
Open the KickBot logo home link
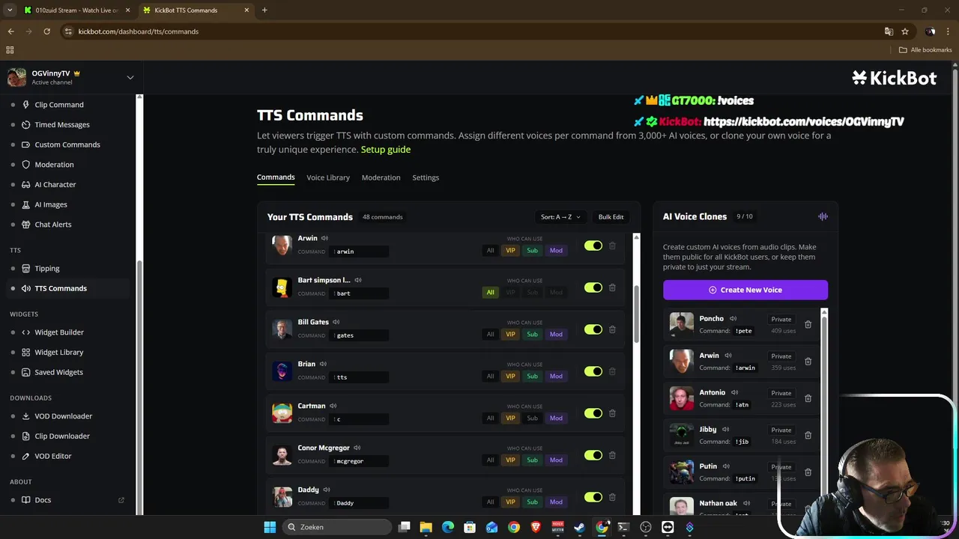tap(894, 78)
